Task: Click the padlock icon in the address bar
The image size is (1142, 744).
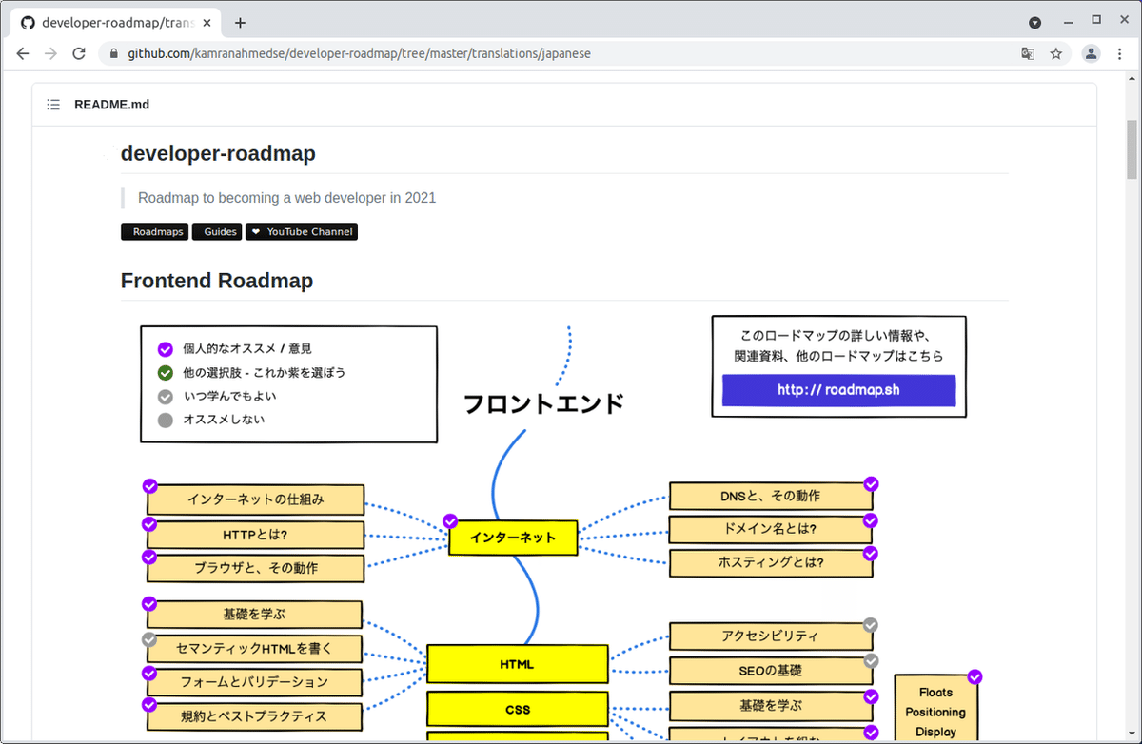Action: 114,54
